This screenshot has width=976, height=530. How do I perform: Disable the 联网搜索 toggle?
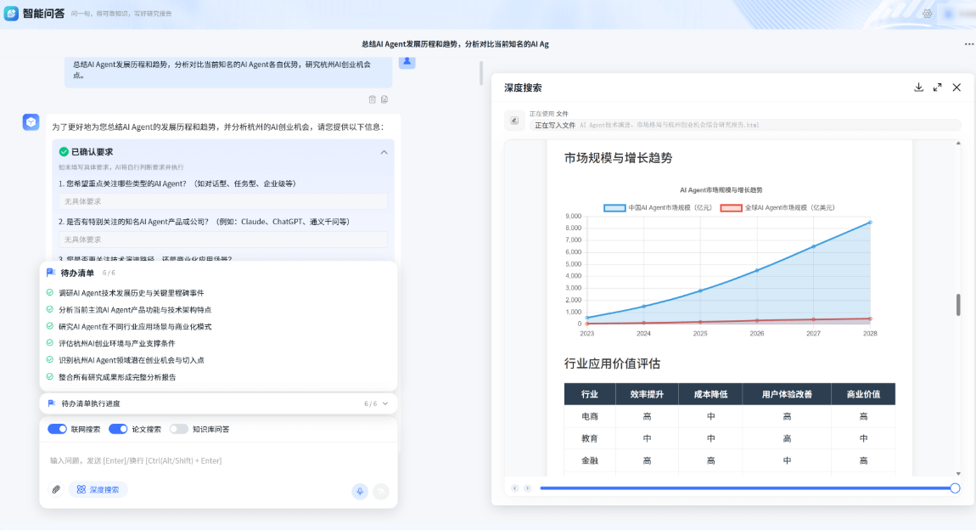58,429
